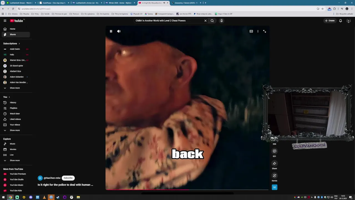Screen dimensions: 355x200
Task: Clear the search text with X
Action: (x=206, y=21)
